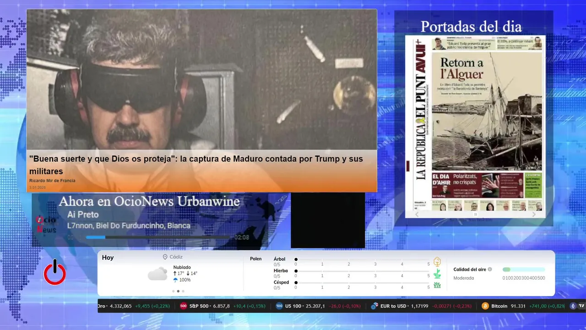Click artists L7nnon, Biel Do Furduncinho, Bianca
Screen dimensions: 586x330
129,225
